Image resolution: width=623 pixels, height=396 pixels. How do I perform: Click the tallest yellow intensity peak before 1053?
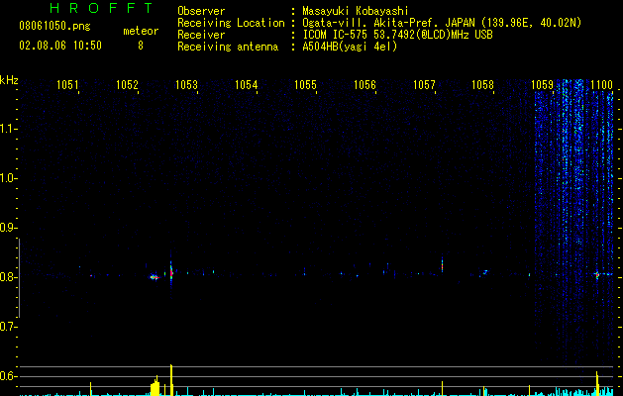[x=171, y=380]
